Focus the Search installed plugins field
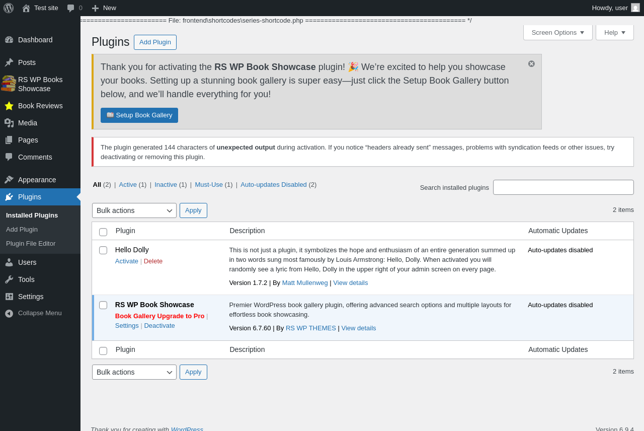 point(563,187)
